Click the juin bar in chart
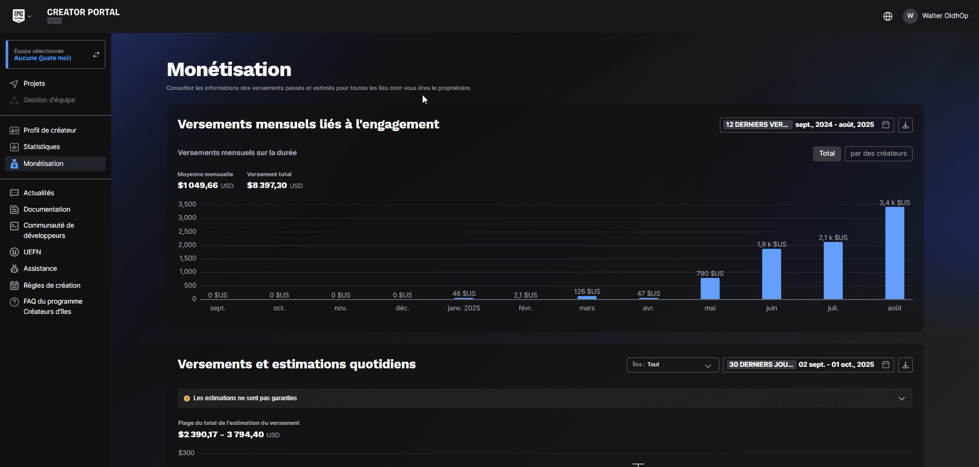 771,274
